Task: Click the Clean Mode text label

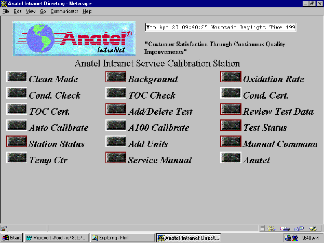Action: click(53, 79)
